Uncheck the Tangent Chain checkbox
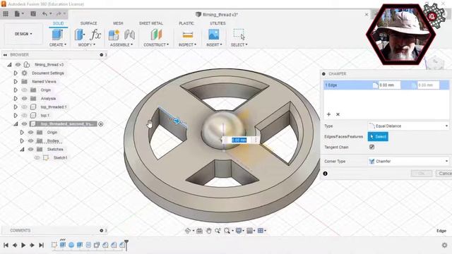452x254 pixels. [x=372, y=147]
